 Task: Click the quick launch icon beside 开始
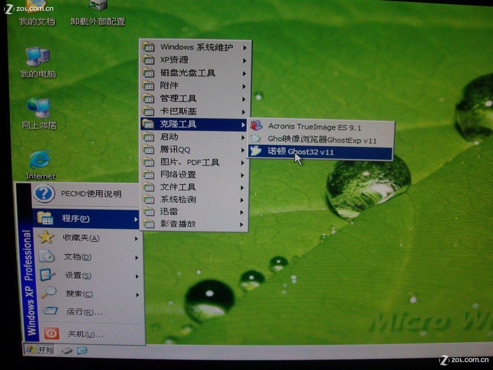coord(67,350)
